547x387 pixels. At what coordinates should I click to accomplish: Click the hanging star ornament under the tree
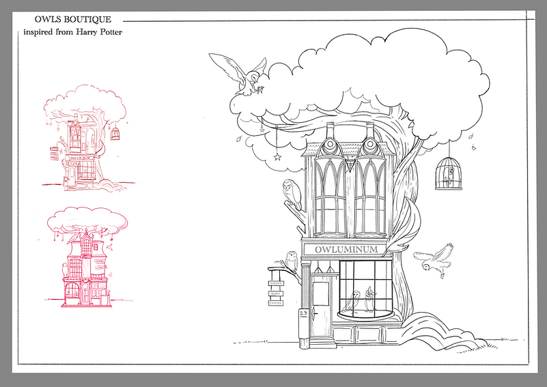(x=277, y=157)
